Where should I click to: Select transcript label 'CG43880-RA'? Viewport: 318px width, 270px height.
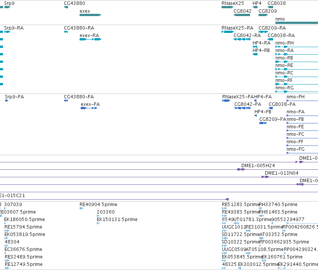click(x=79, y=28)
